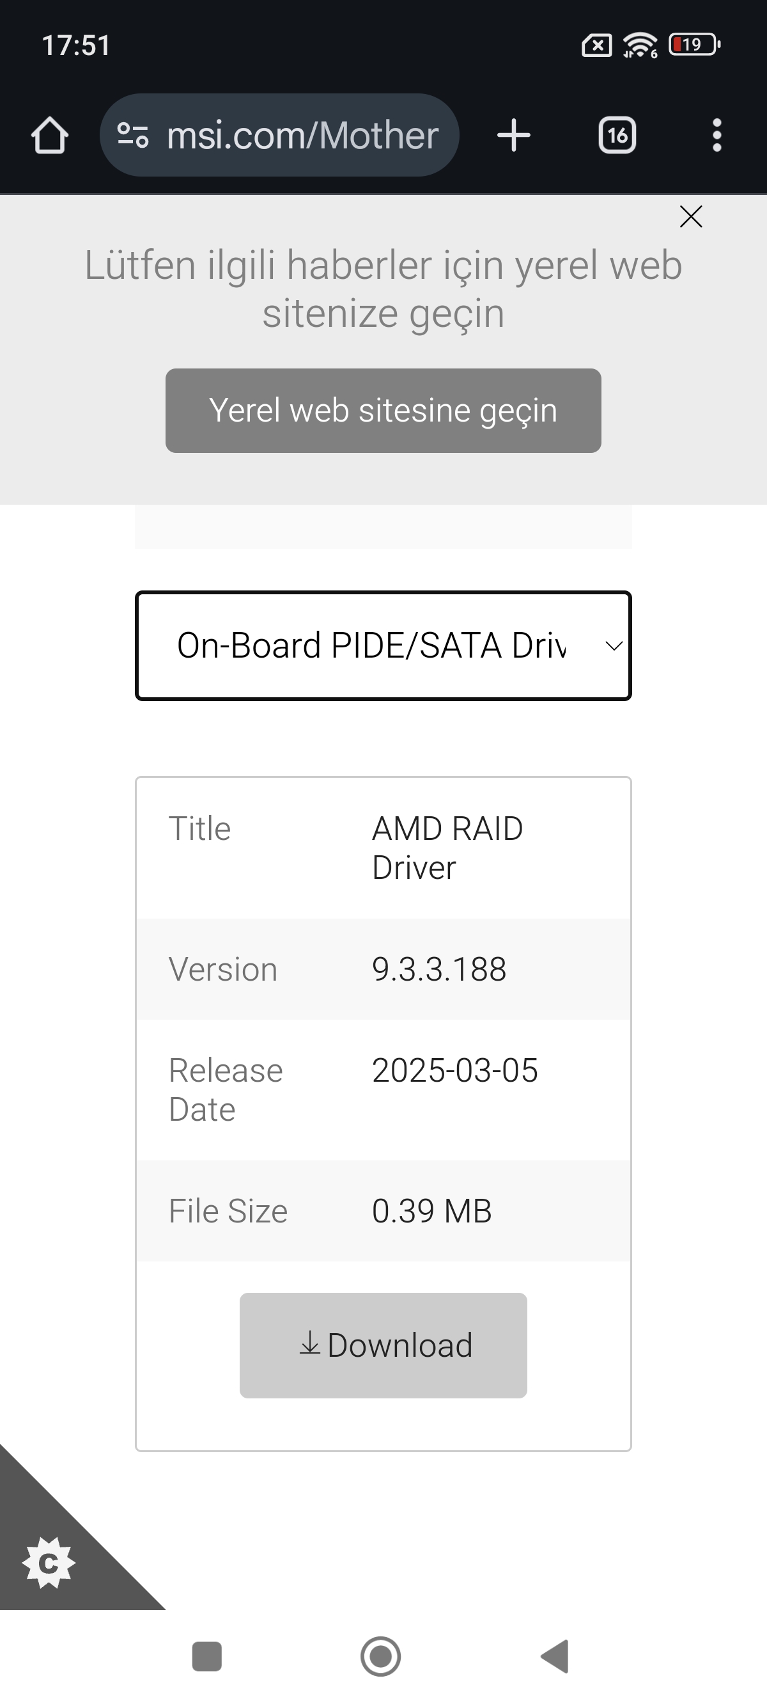Tap the release date 2025-03-05

click(455, 1070)
